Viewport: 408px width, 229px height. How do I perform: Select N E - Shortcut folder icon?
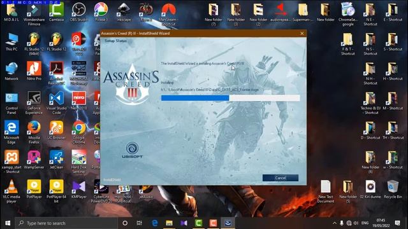click(x=370, y=15)
